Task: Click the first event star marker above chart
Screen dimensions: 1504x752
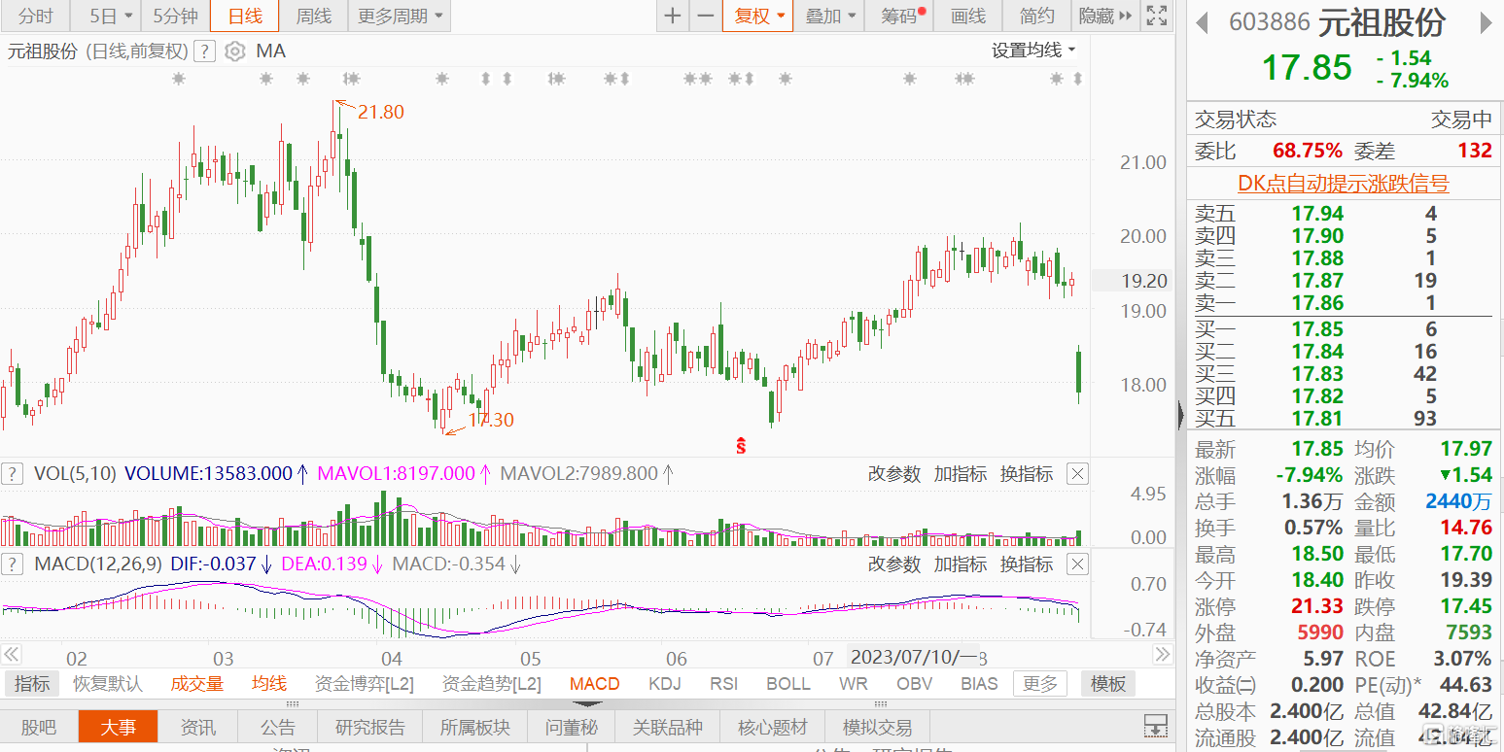Action: click(x=178, y=79)
